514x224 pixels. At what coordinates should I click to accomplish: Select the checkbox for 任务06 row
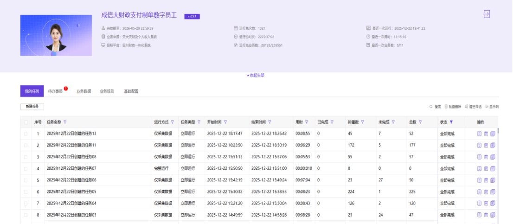click(x=26, y=180)
